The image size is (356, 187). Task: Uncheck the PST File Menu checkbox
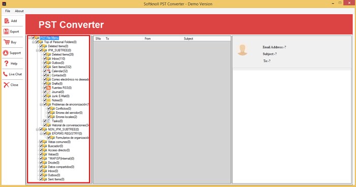33,38
